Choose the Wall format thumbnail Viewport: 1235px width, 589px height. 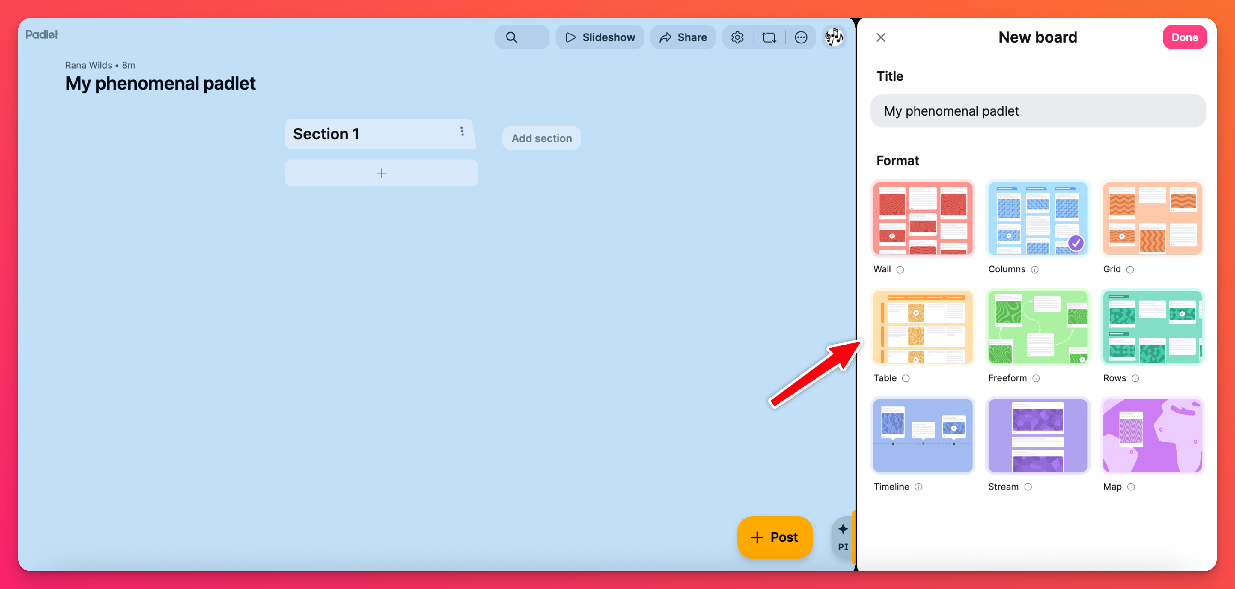922,218
